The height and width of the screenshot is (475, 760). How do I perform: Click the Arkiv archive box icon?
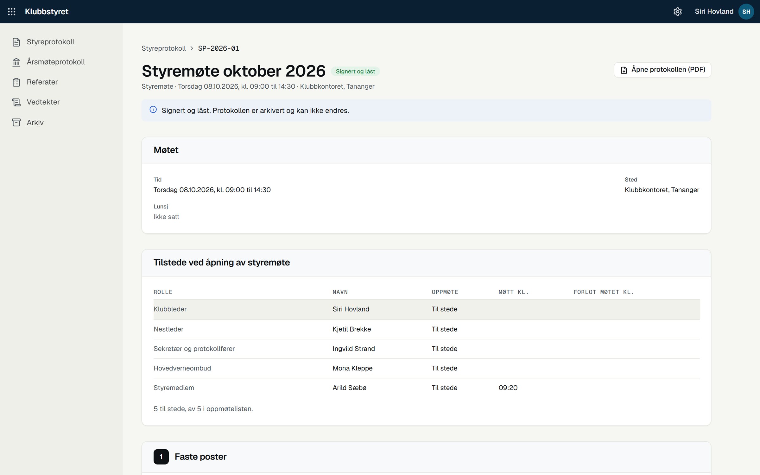(16, 123)
